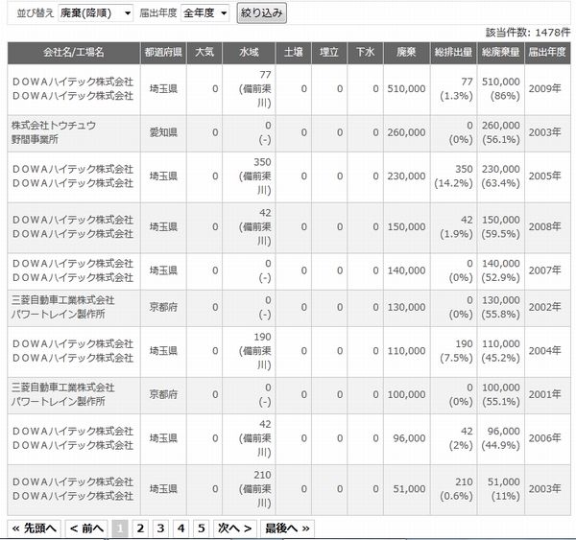Click the 130,000 廃棄 value cell

click(x=406, y=308)
